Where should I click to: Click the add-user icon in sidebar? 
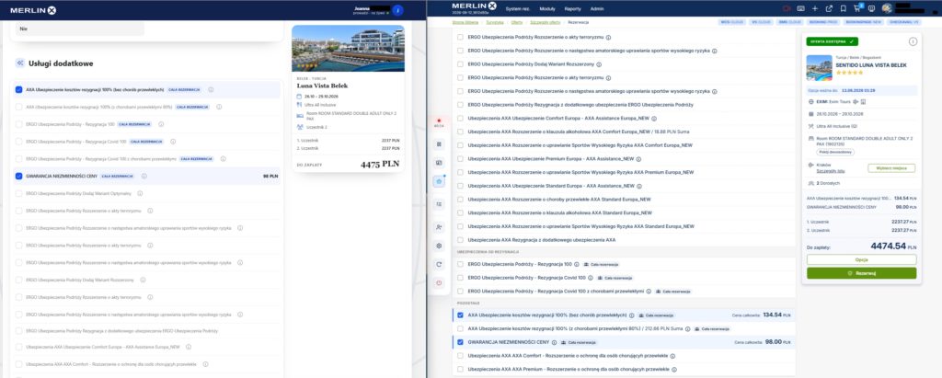(439, 226)
